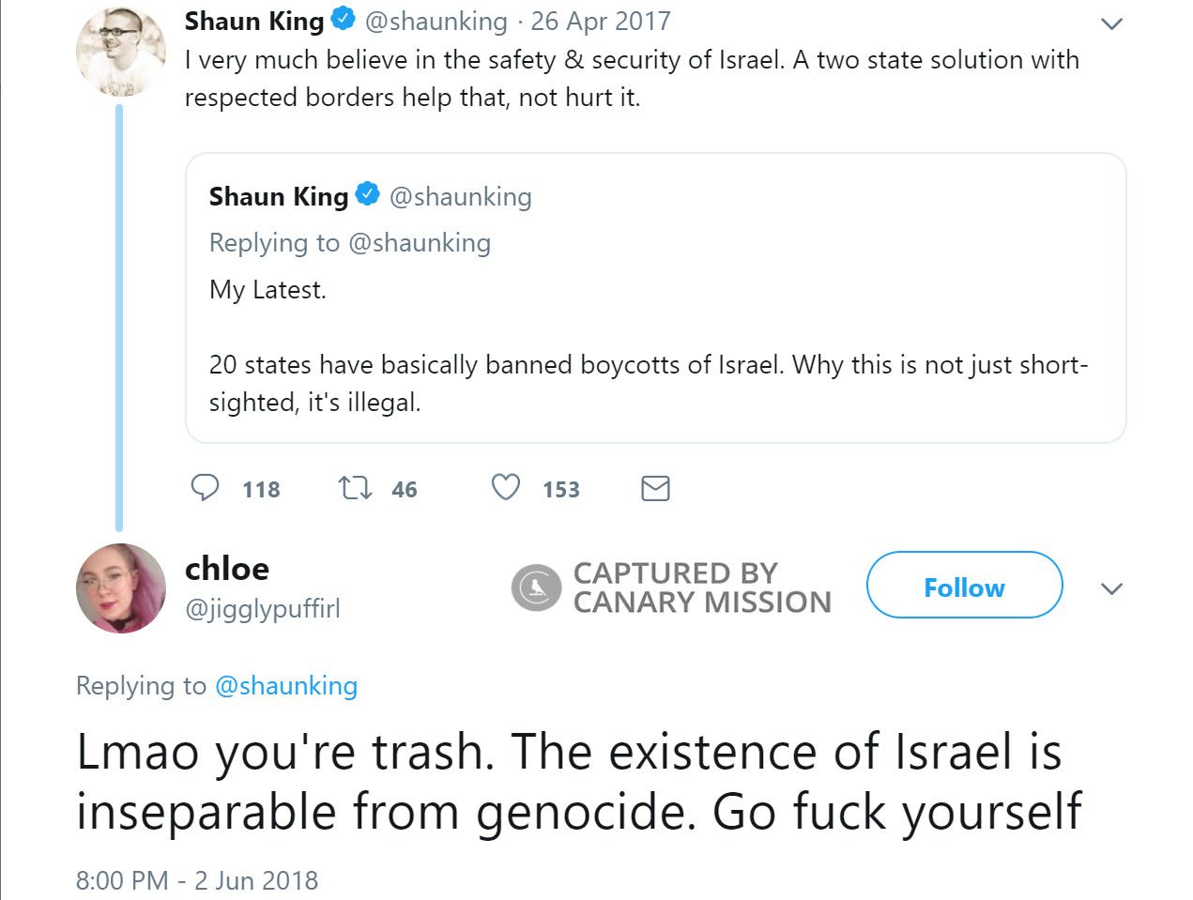Click the @jigglypuffirl handle
This screenshot has width=1193, height=900.
263,609
